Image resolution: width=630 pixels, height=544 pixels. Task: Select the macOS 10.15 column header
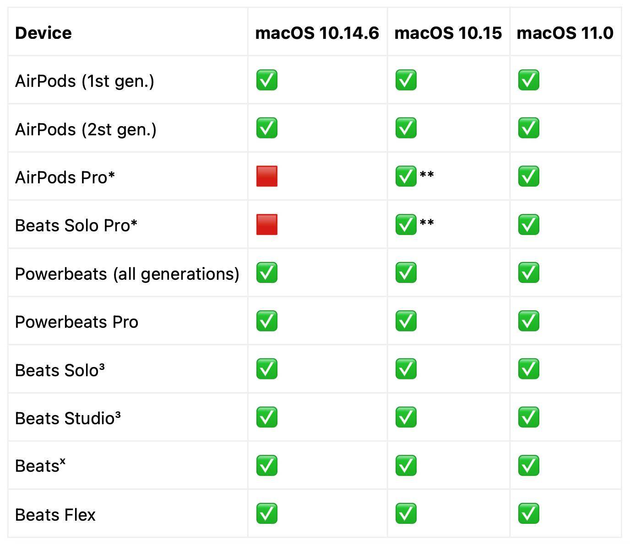point(448,33)
